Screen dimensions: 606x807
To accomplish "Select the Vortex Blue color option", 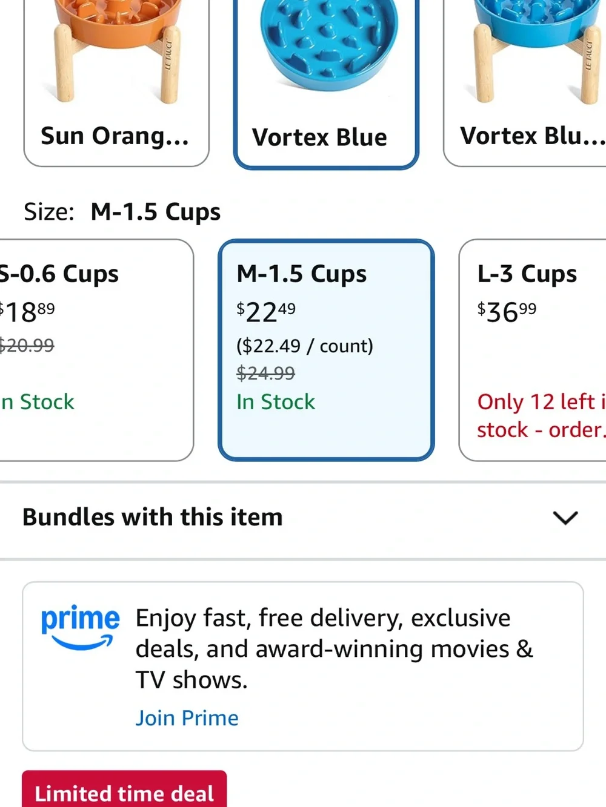I will pos(326,84).
